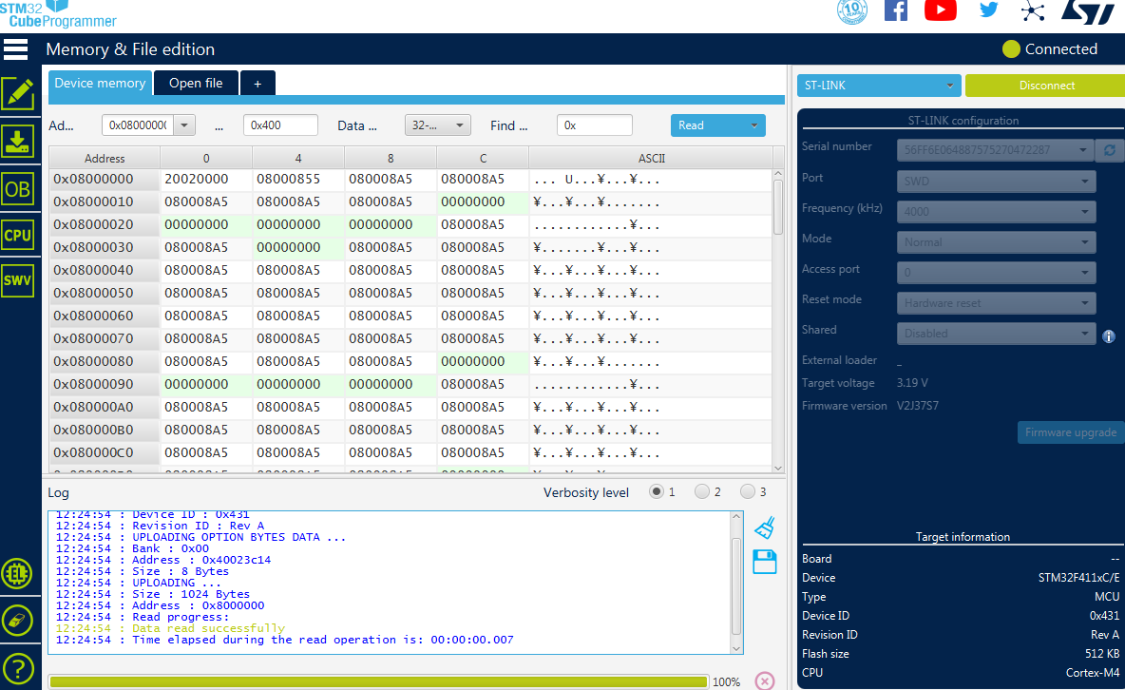1125x690 pixels.
Task: Open the data width dropdown
Action: coord(438,125)
